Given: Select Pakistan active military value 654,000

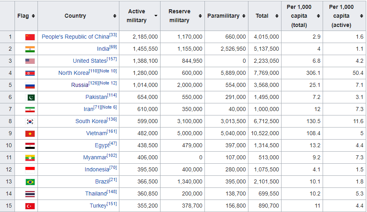Looking at the screenshot, I should (x=148, y=97).
